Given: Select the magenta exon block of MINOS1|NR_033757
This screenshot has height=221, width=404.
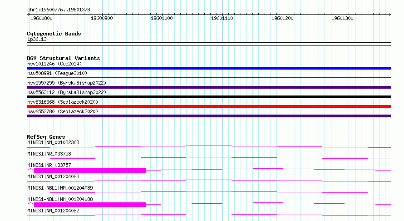Looking at the screenshot, I should 90,171.
